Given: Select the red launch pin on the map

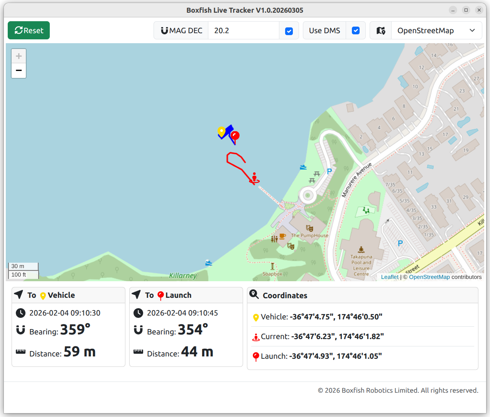Looking at the screenshot, I should pyautogui.click(x=235, y=135).
